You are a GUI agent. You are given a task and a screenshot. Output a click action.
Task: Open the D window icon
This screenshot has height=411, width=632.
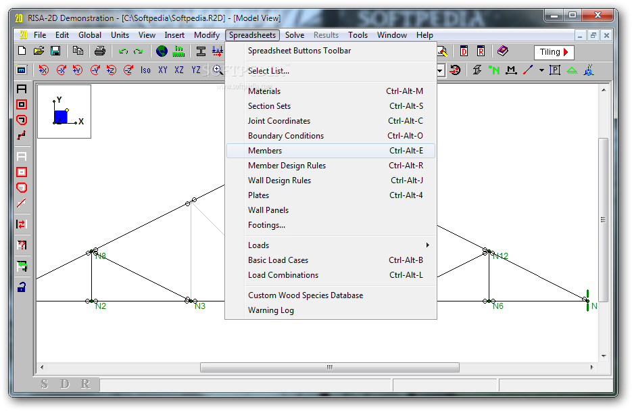pos(464,51)
